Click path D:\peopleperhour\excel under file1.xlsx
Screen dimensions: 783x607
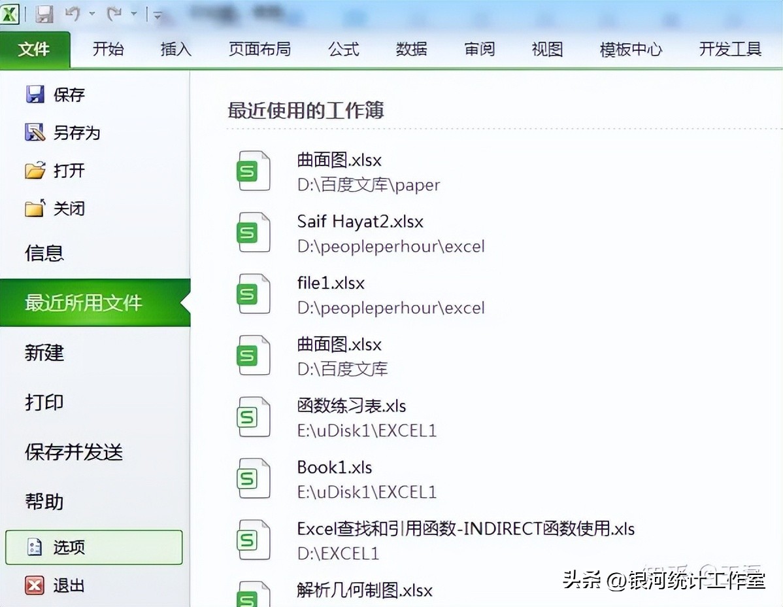391,307
